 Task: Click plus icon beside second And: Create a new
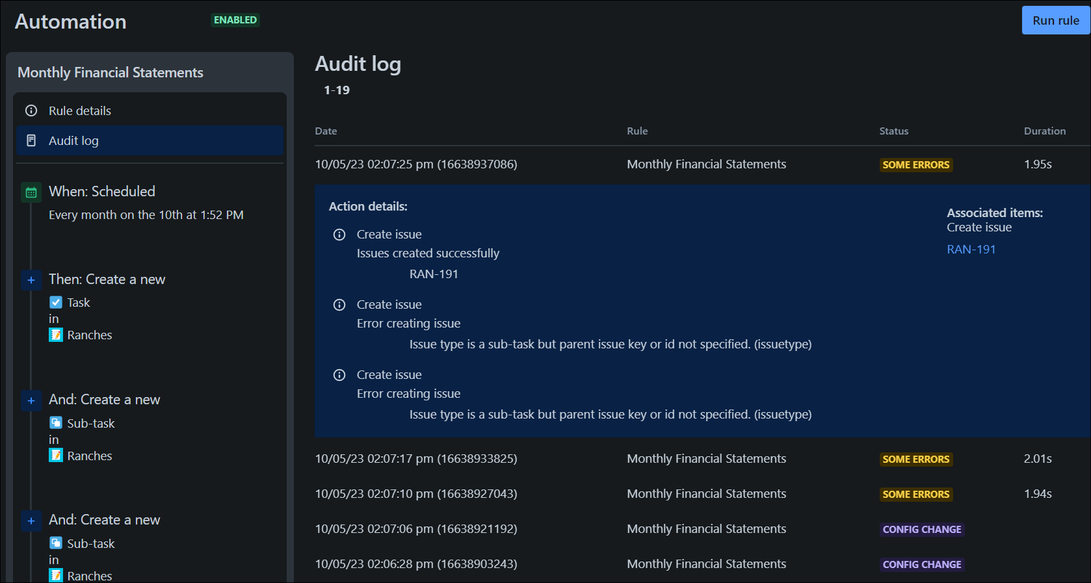pyautogui.click(x=31, y=521)
